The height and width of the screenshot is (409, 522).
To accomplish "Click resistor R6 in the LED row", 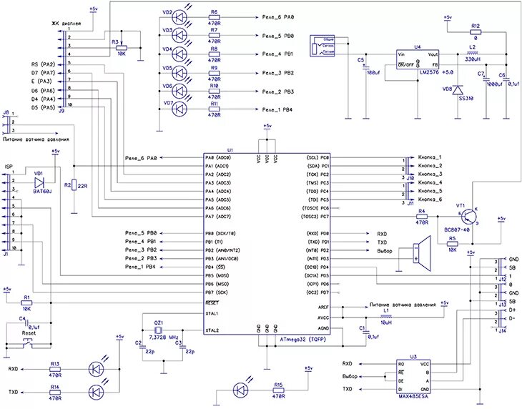I will click(214, 17).
